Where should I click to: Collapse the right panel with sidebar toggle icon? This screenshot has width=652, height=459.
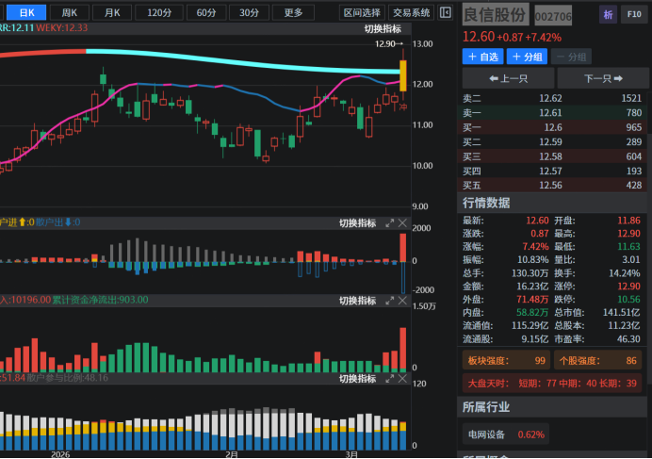click(x=447, y=12)
